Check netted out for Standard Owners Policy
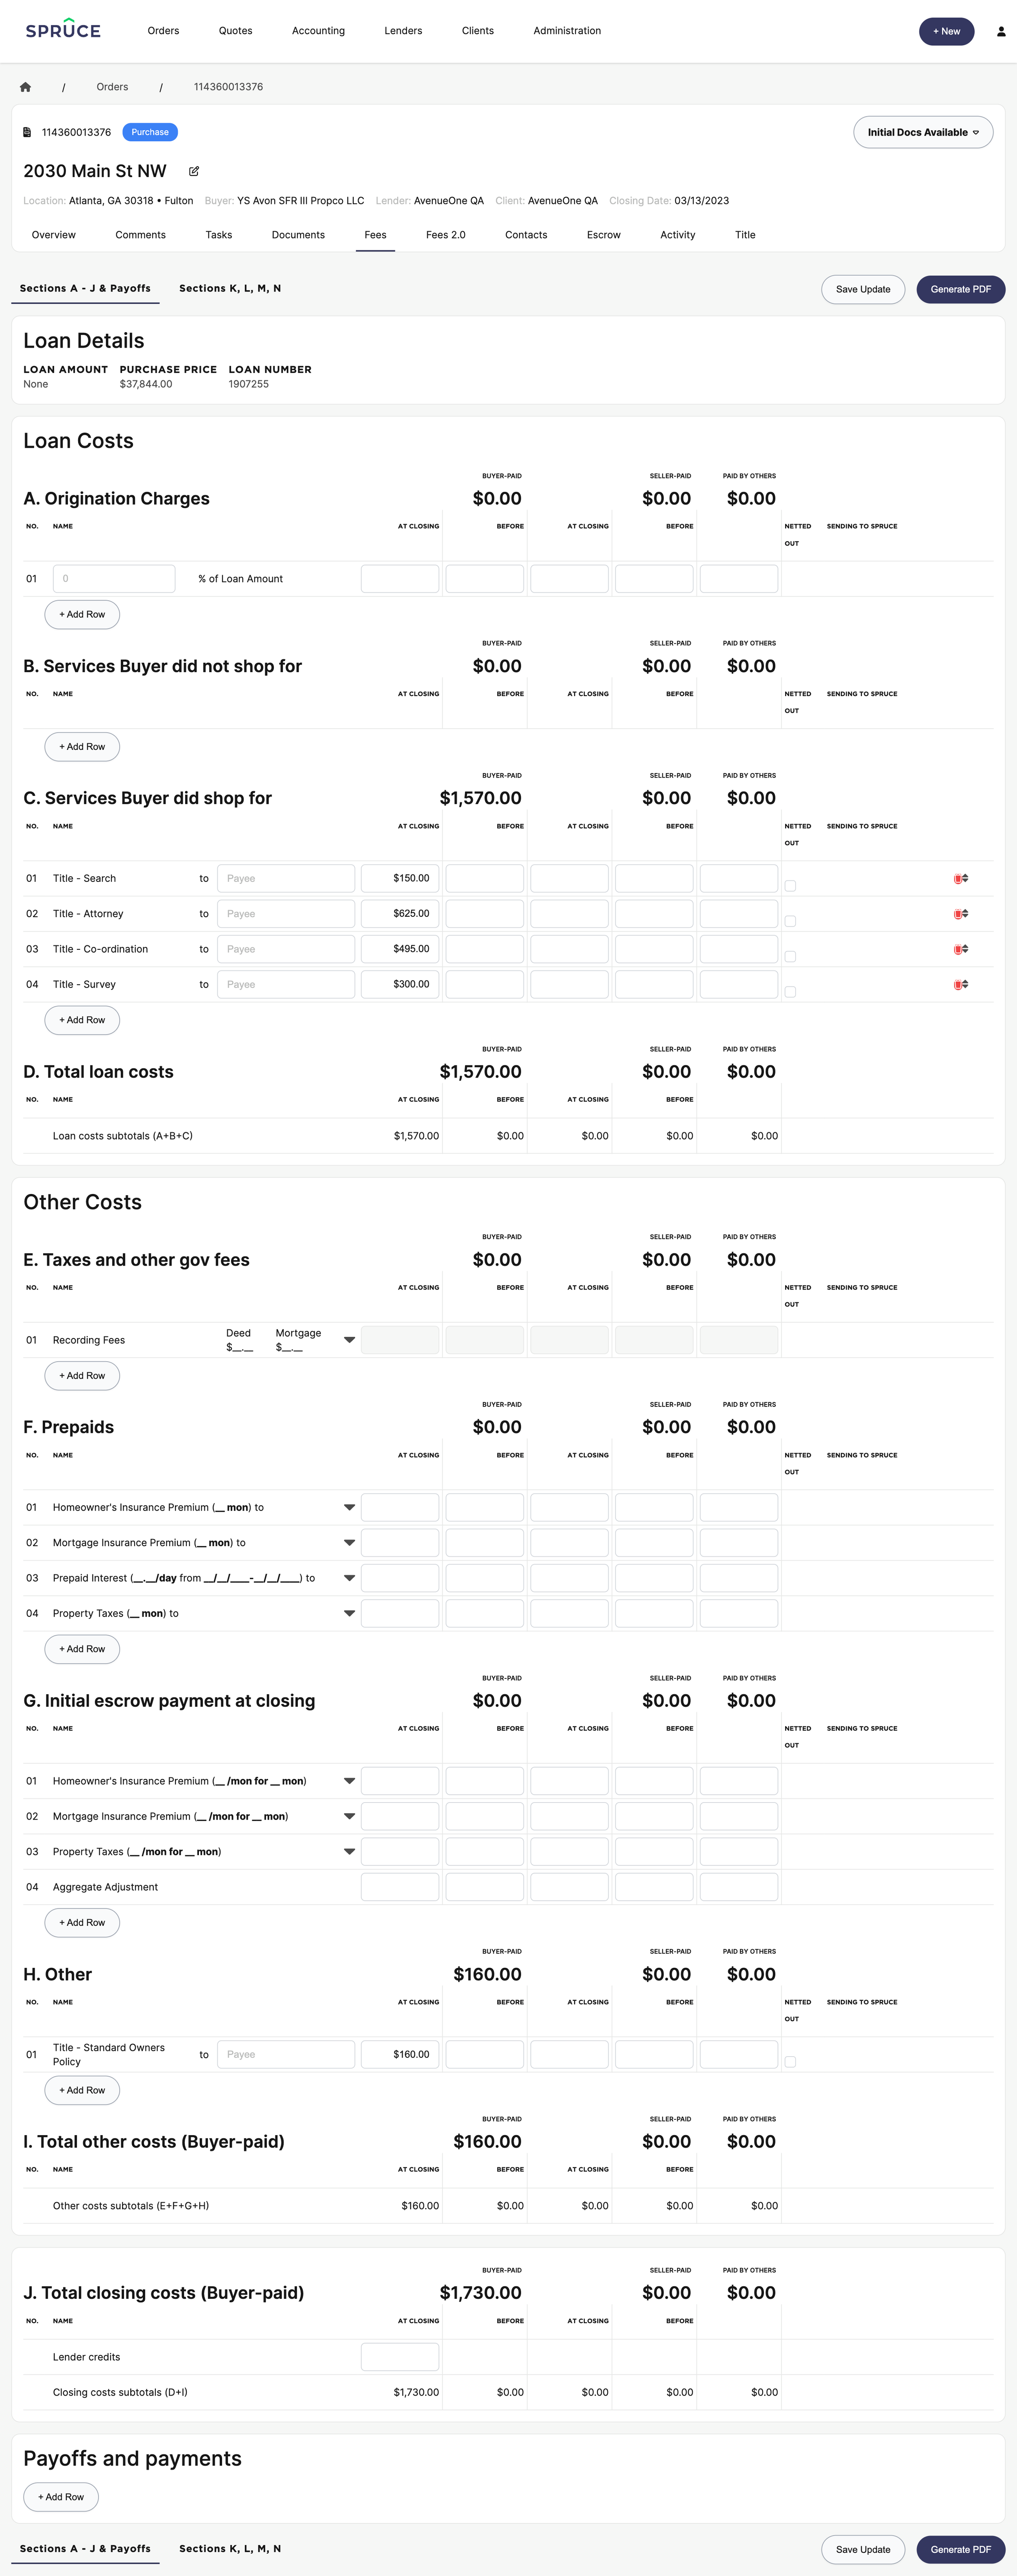The height and width of the screenshot is (2576, 1017). pyautogui.click(x=790, y=2061)
